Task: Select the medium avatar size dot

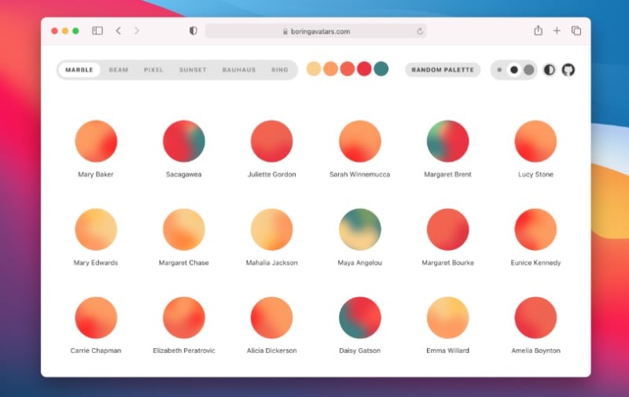Action: tap(513, 70)
